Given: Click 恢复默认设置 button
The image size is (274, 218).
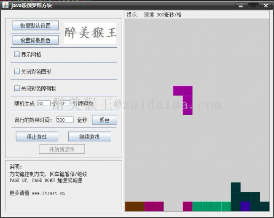Looking at the screenshot, I should click(x=35, y=26).
